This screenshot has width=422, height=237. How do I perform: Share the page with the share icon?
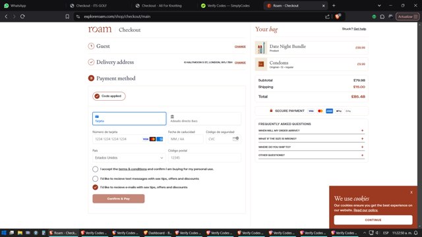pyautogui.click(x=327, y=16)
